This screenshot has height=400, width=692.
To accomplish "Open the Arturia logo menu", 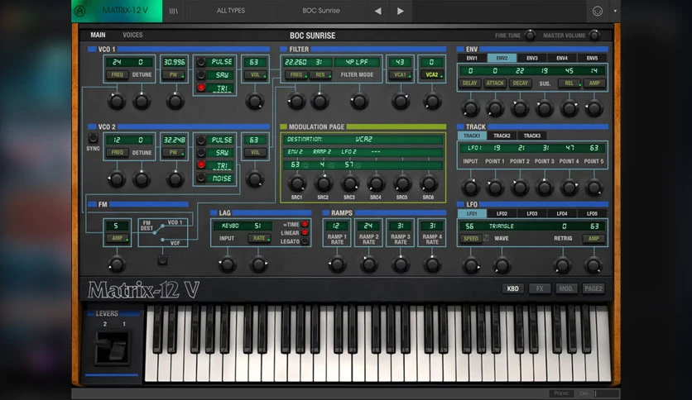I will 80,11.
